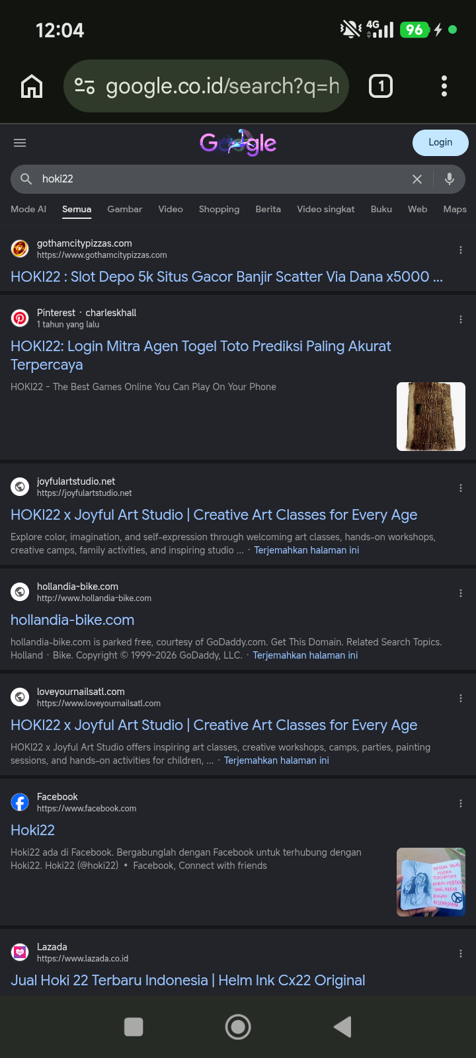Open options for gothamcitypizzas.com result
476x1058 pixels.
coord(461,250)
